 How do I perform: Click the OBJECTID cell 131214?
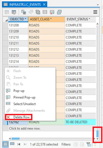pos(18,62)
